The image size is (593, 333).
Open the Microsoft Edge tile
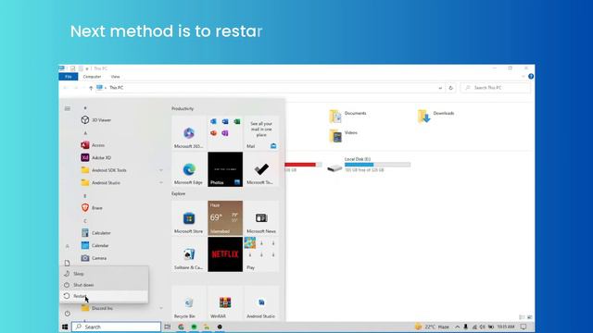(189, 169)
